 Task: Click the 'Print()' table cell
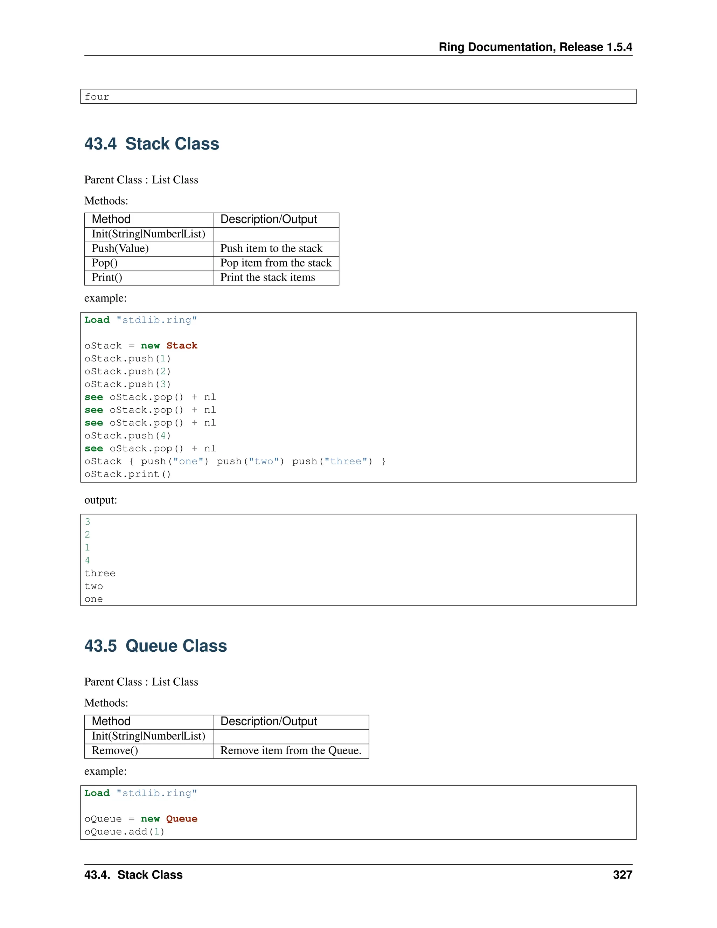(107, 277)
